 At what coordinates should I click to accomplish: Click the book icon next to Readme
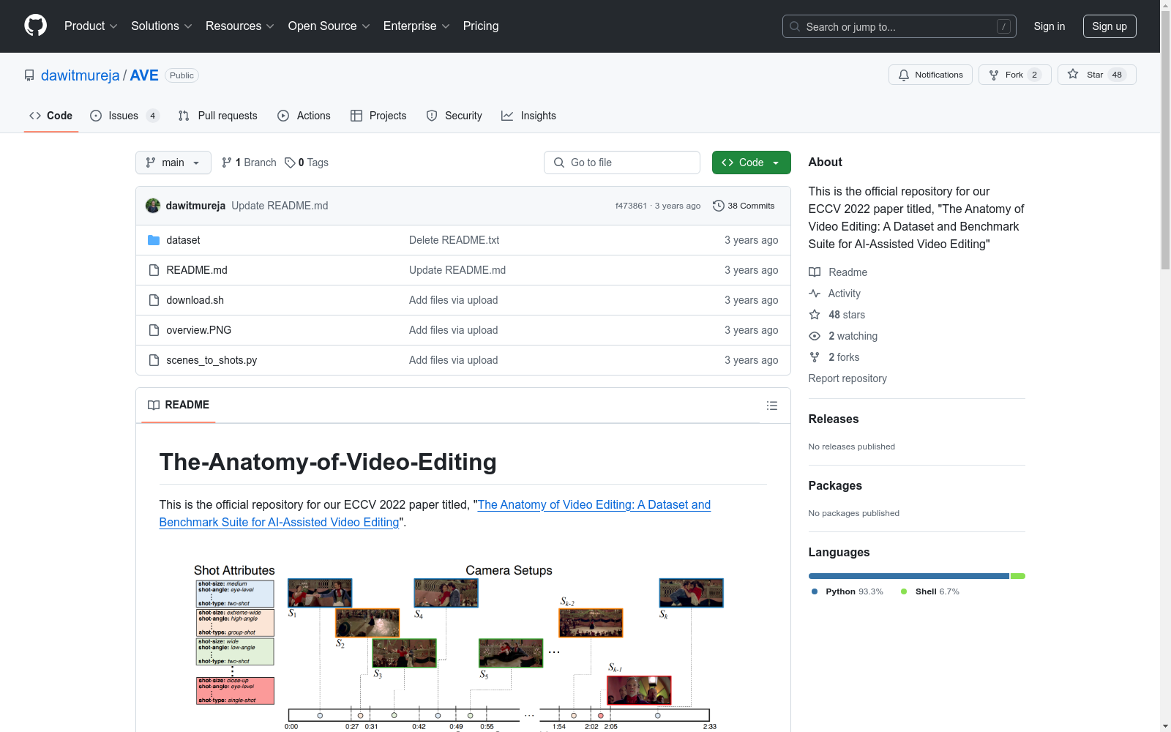[x=815, y=272]
